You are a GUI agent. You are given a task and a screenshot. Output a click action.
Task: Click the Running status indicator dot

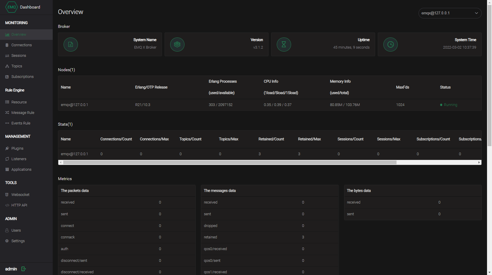pyautogui.click(x=441, y=105)
